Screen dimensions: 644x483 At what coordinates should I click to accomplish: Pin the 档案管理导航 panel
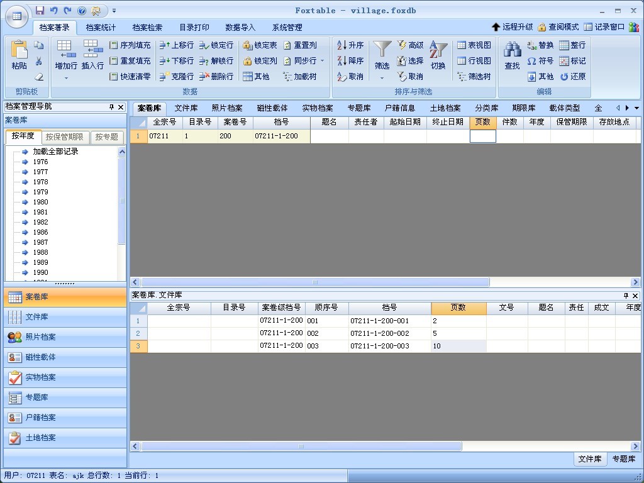[x=111, y=107]
